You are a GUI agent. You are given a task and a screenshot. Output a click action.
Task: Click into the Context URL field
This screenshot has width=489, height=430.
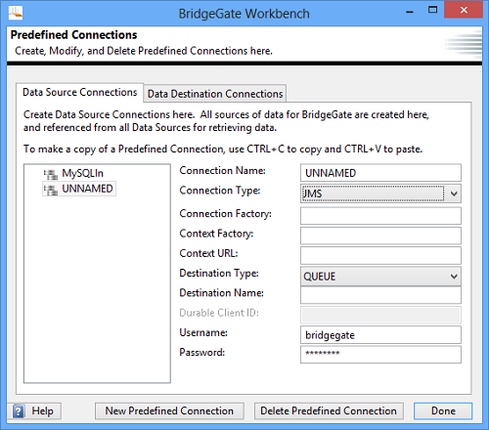(x=380, y=255)
